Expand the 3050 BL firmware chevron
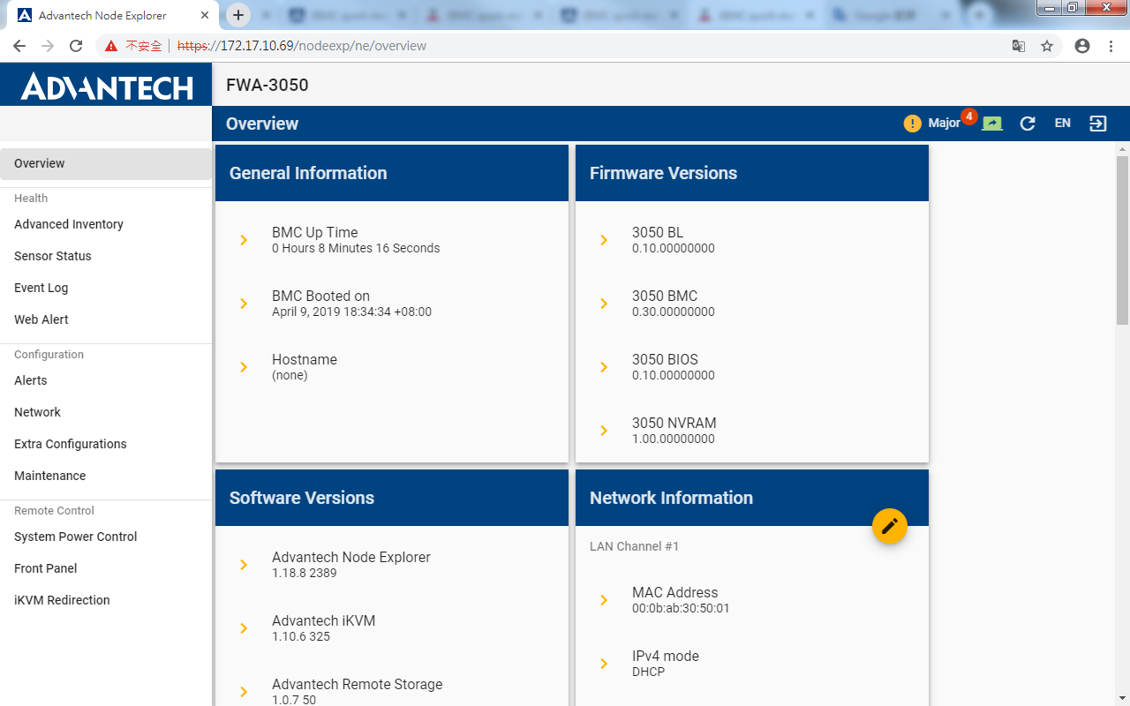 click(x=604, y=240)
